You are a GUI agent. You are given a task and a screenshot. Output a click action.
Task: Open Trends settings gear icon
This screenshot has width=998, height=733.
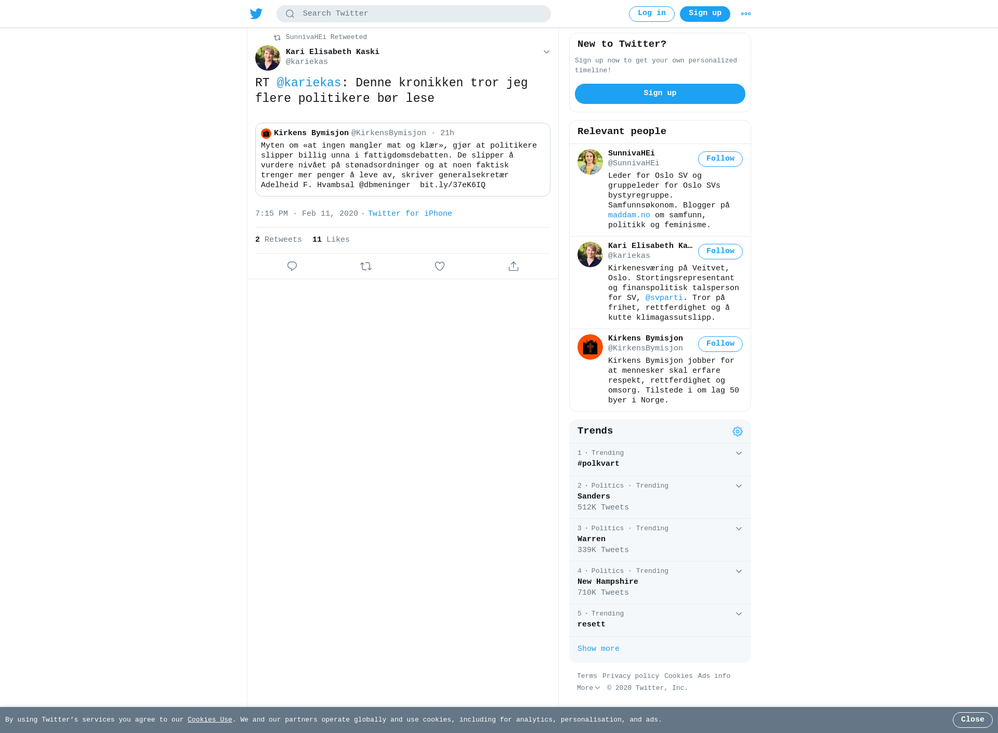[738, 431]
